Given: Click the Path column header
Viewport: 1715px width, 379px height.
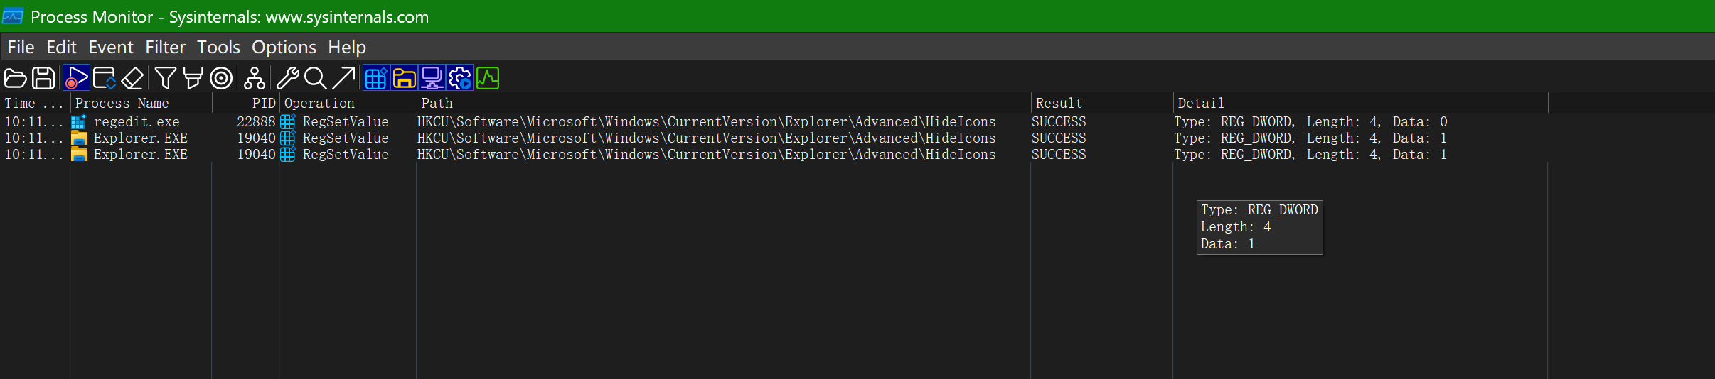Looking at the screenshot, I should click(x=723, y=103).
